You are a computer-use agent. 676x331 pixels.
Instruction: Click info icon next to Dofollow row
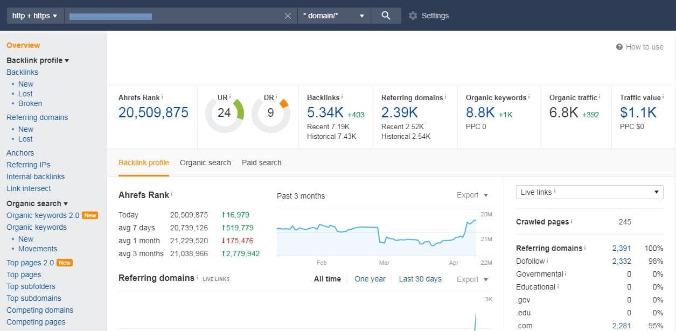[x=547, y=260]
